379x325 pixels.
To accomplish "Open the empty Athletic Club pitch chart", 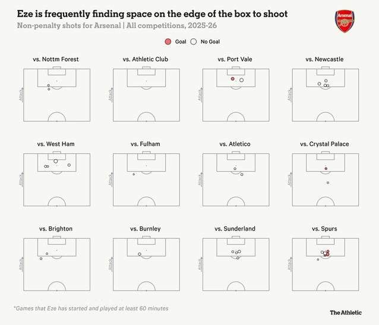I will point(146,95).
